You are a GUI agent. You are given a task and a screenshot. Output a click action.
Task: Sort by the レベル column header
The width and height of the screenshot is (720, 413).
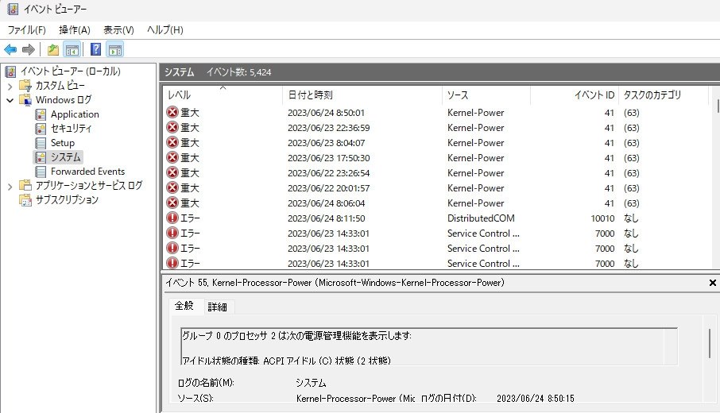click(223, 95)
